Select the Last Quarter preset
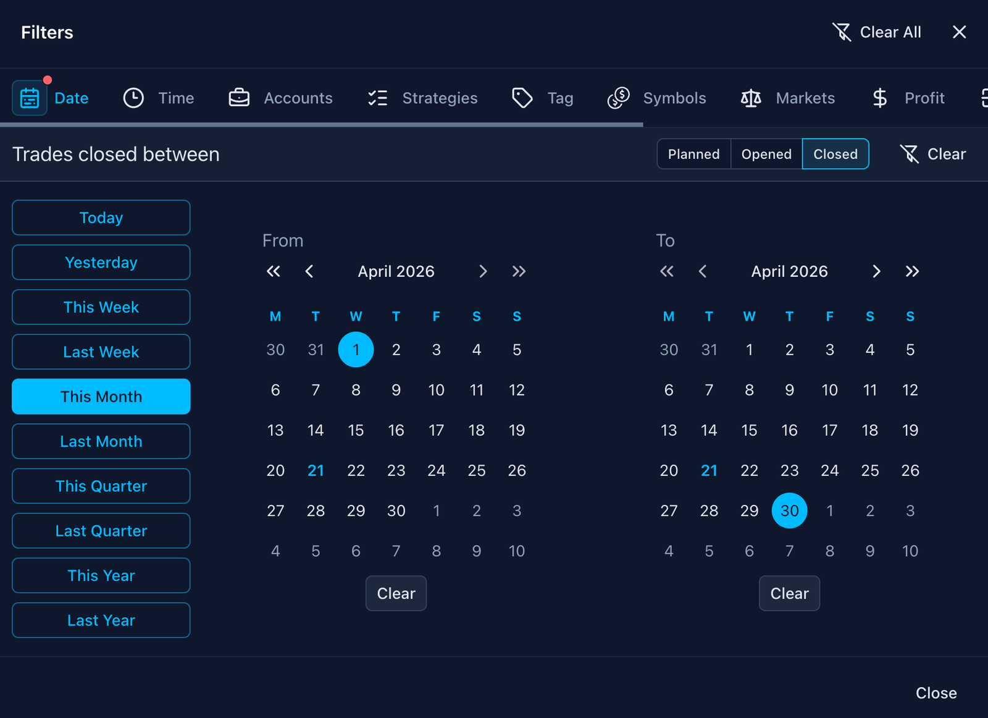988x718 pixels. [101, 530]
